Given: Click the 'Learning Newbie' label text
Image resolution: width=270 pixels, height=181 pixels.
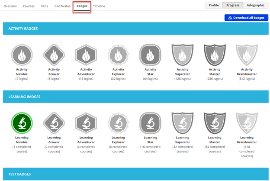Looking at the screenshot, I should (22, 140).
